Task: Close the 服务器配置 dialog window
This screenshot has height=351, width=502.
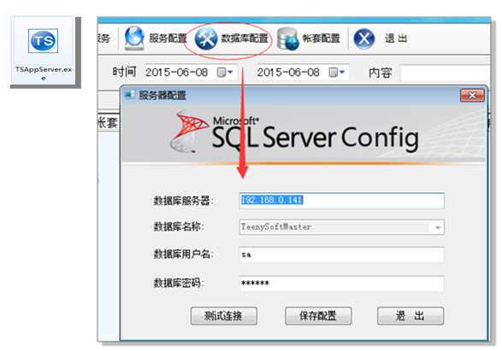Action: [x=472, y=96]
